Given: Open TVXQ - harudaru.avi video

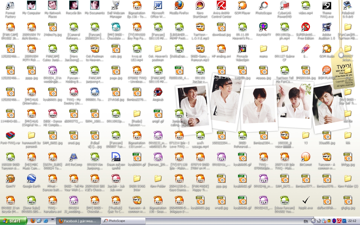Looking at the screenshot, I should [53, 200].
